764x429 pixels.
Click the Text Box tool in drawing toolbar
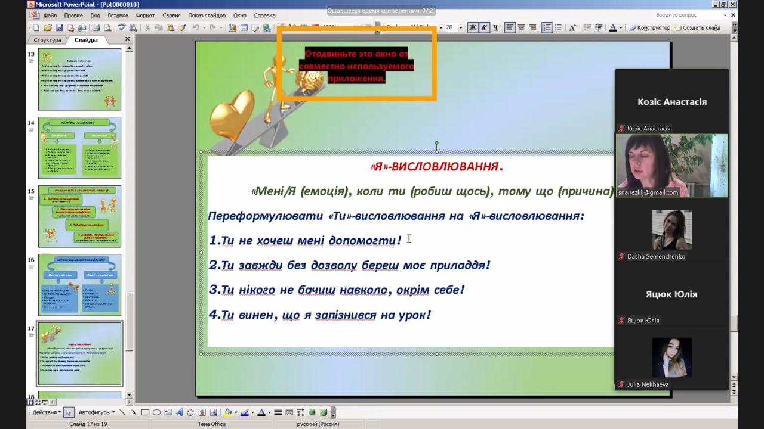(x=168, y=412)
